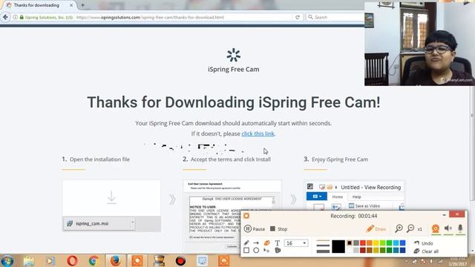The image size is (475, 267).
Task: Choose the medium line thickness
Action: [x=323, y=245]
